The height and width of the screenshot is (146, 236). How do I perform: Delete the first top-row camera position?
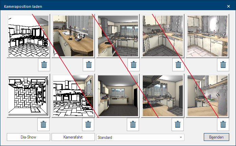[43, 65]
